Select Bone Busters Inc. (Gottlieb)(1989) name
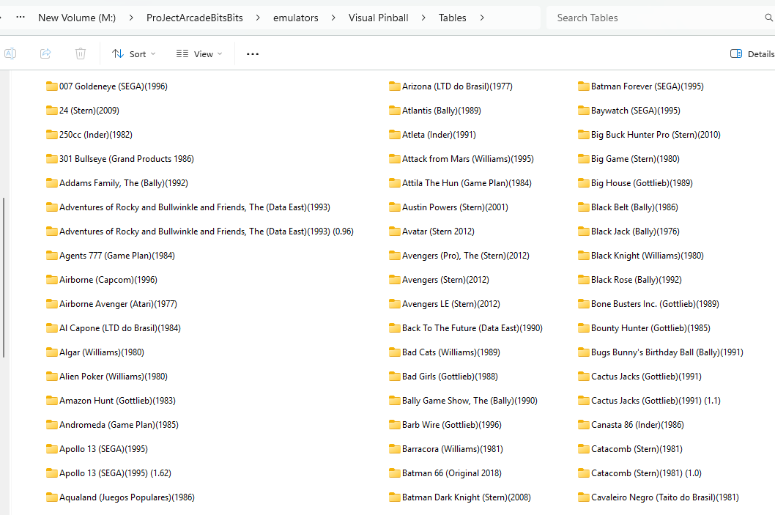The width and height of the screenshot is (775, 515). 656,304
